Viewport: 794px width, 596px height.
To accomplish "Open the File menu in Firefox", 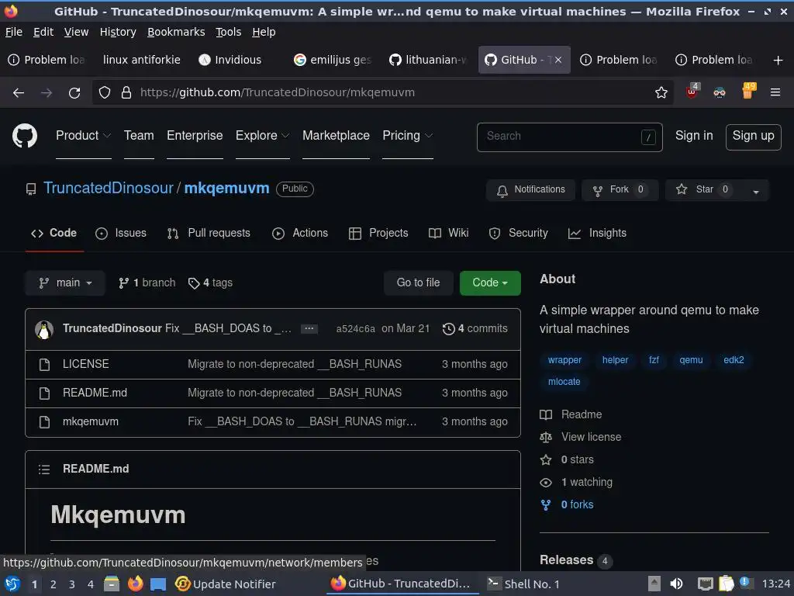I will 14,32.
